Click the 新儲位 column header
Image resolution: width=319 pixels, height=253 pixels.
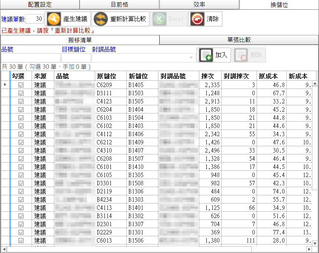[142, 76]
